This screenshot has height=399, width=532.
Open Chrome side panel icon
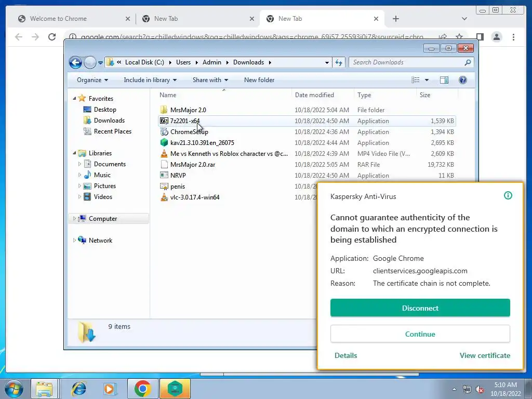[x=480, y=37]
